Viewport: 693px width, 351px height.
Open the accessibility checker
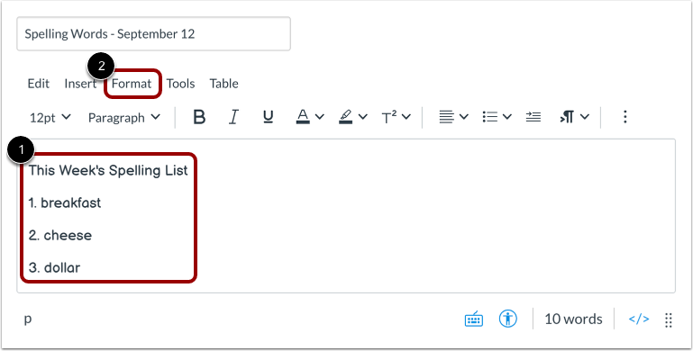click(508, 319)
